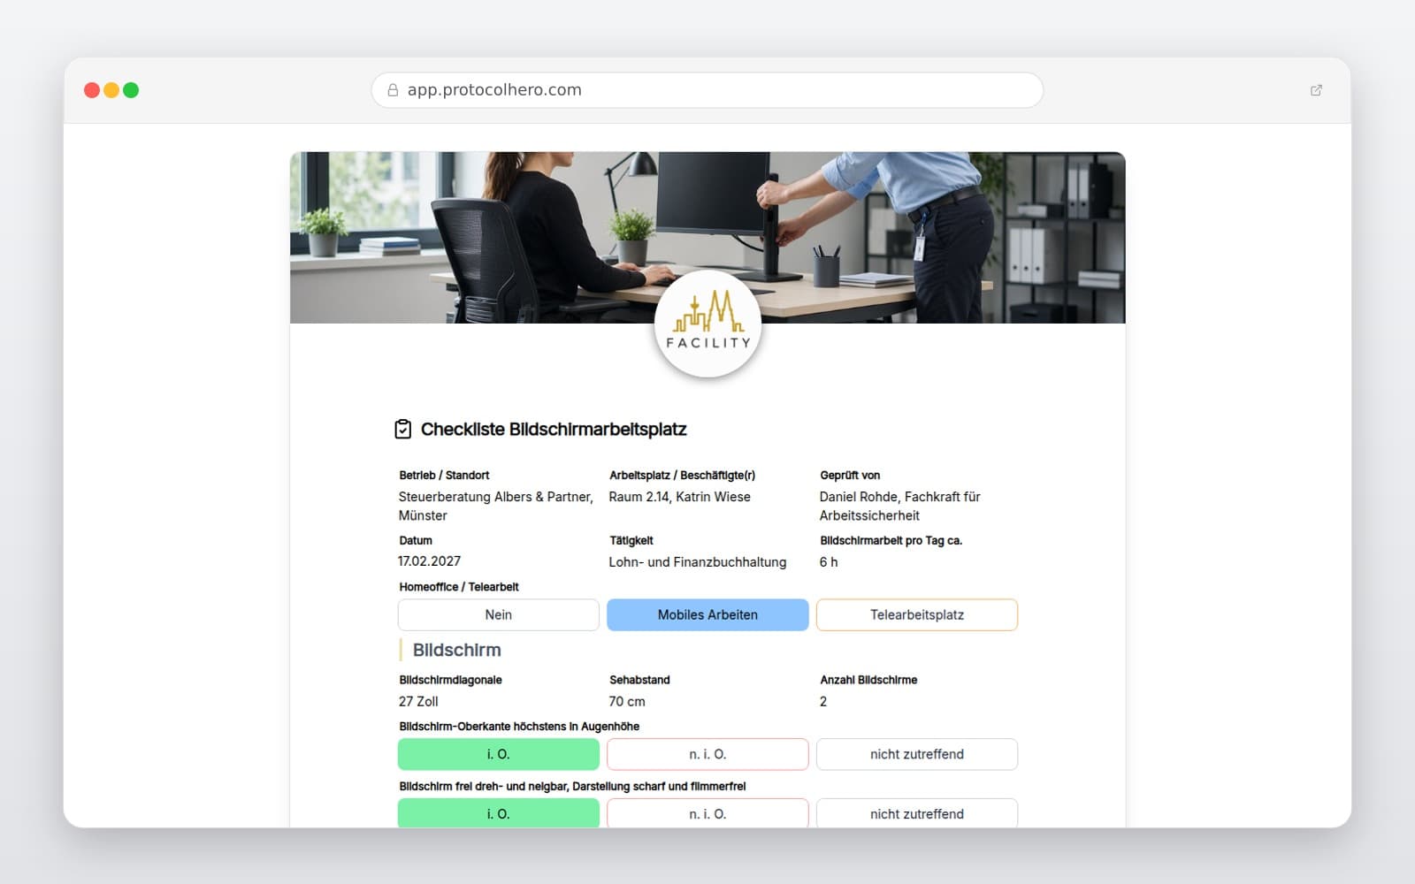
Task: Select 'Nein' for Homeoffice / Telearbeit
Action: point(499,615)
